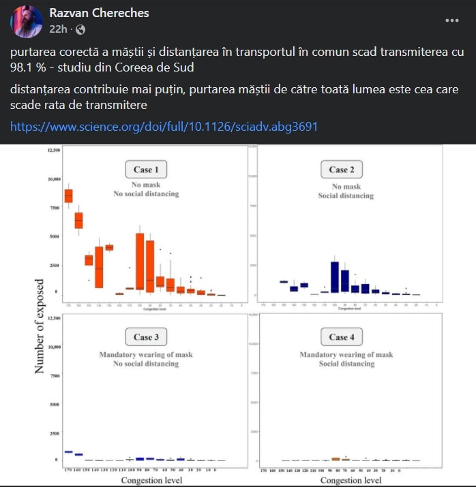
Task: Click the Case 1 label box
Action: click(146, 170)
